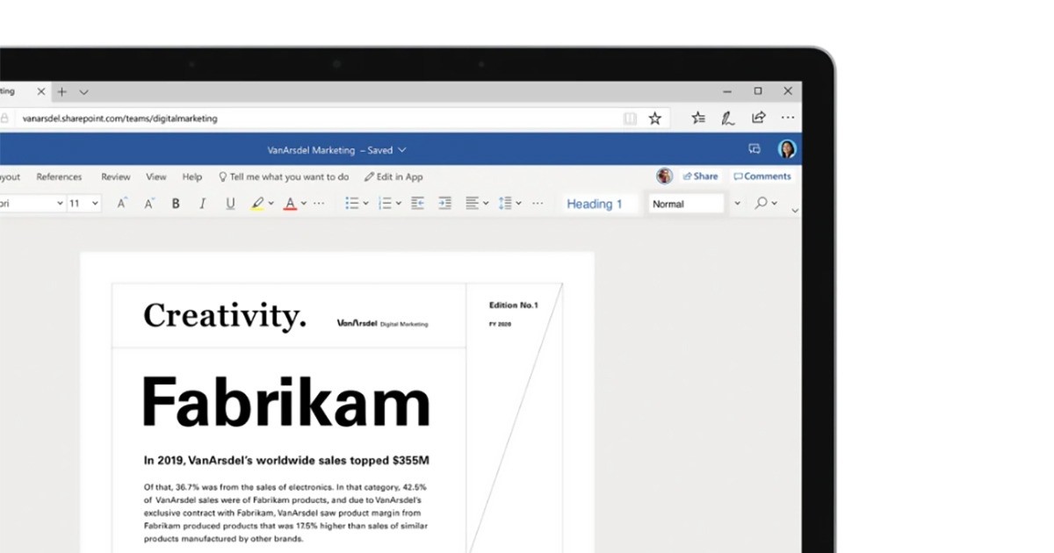This screenshot has height=553, width=1054.
Task: Switch to the Review tab
Action: point(115,176)
